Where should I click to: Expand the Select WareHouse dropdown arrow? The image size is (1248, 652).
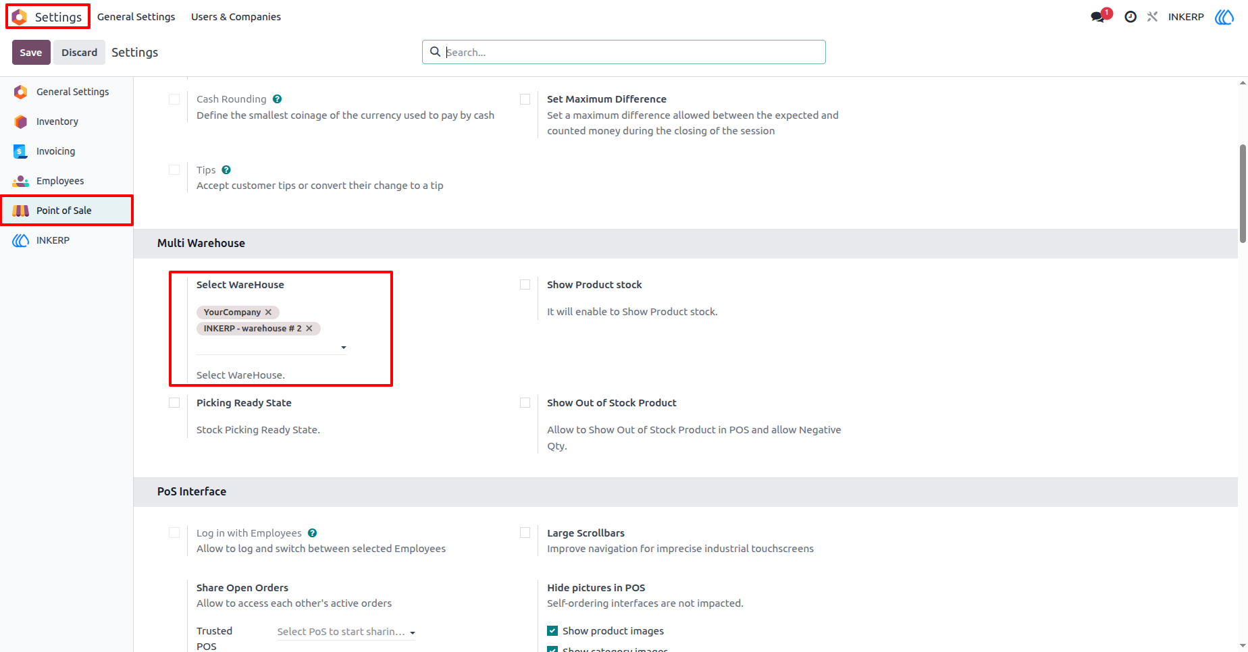[x=344, y=348]
